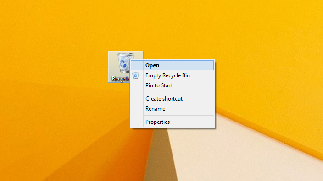Click the small bin icon beside Empty Recycle Bin
Viewport: 323px width, 181px height.
tap(135, 76)
